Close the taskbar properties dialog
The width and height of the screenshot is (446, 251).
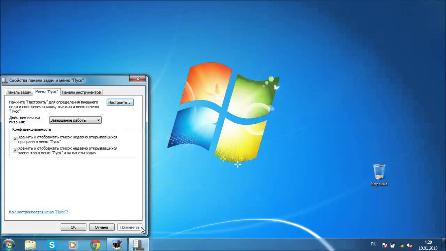138,79
